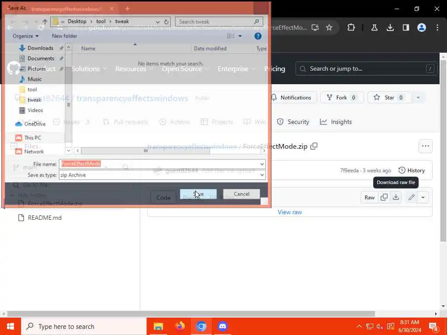Fork the repository
The height and width of the screenshot is (335, 447).
[x=342, y=98]
